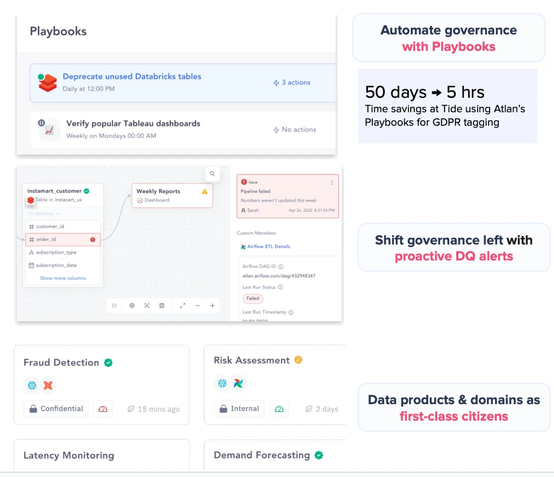Click the magnifier icon on the lineage canvas
The image size is (554, 477).
pos(212,174)
